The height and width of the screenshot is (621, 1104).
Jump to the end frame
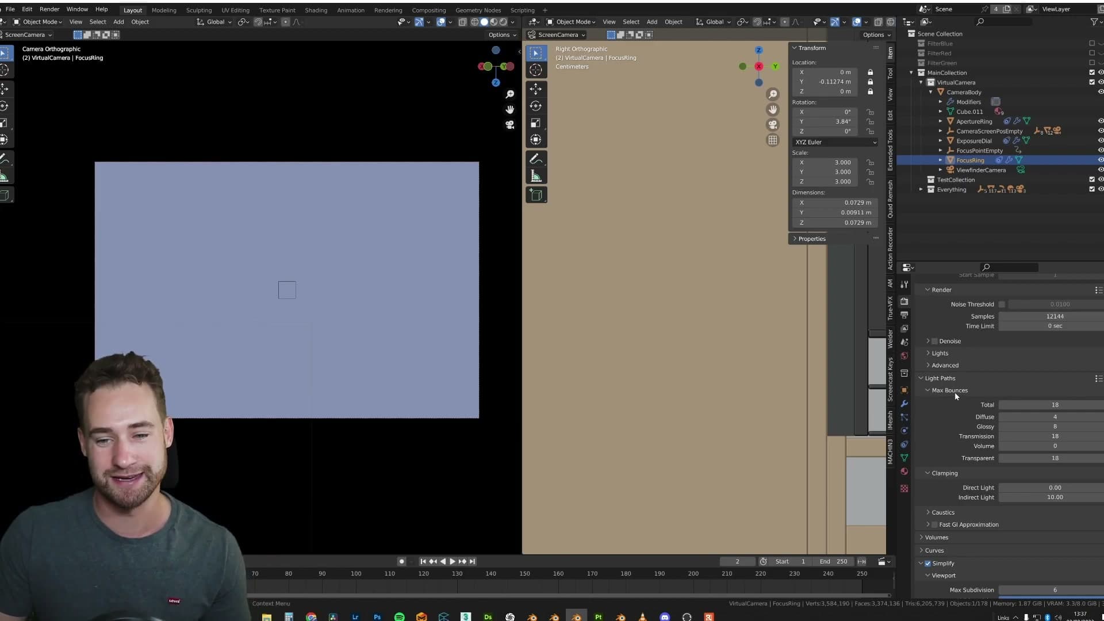(472, 562)
